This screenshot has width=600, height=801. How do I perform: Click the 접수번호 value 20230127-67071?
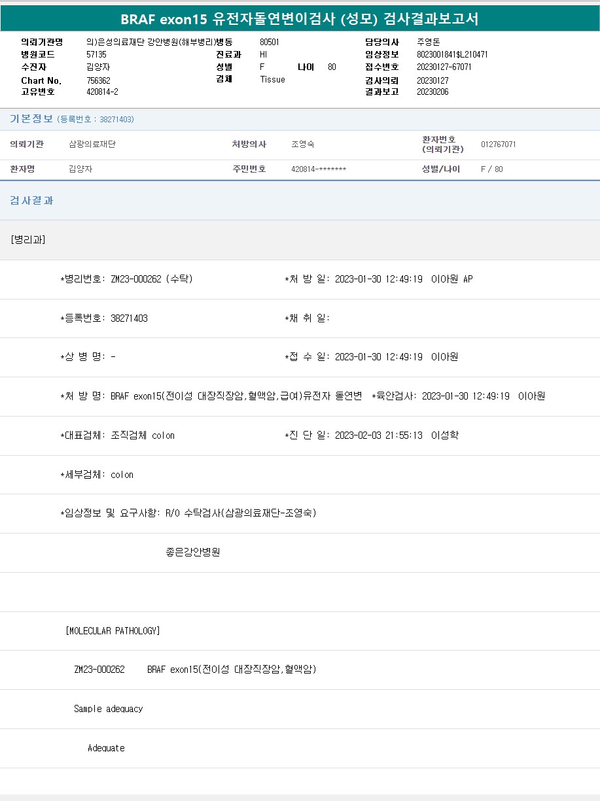(x=444, y=67)
